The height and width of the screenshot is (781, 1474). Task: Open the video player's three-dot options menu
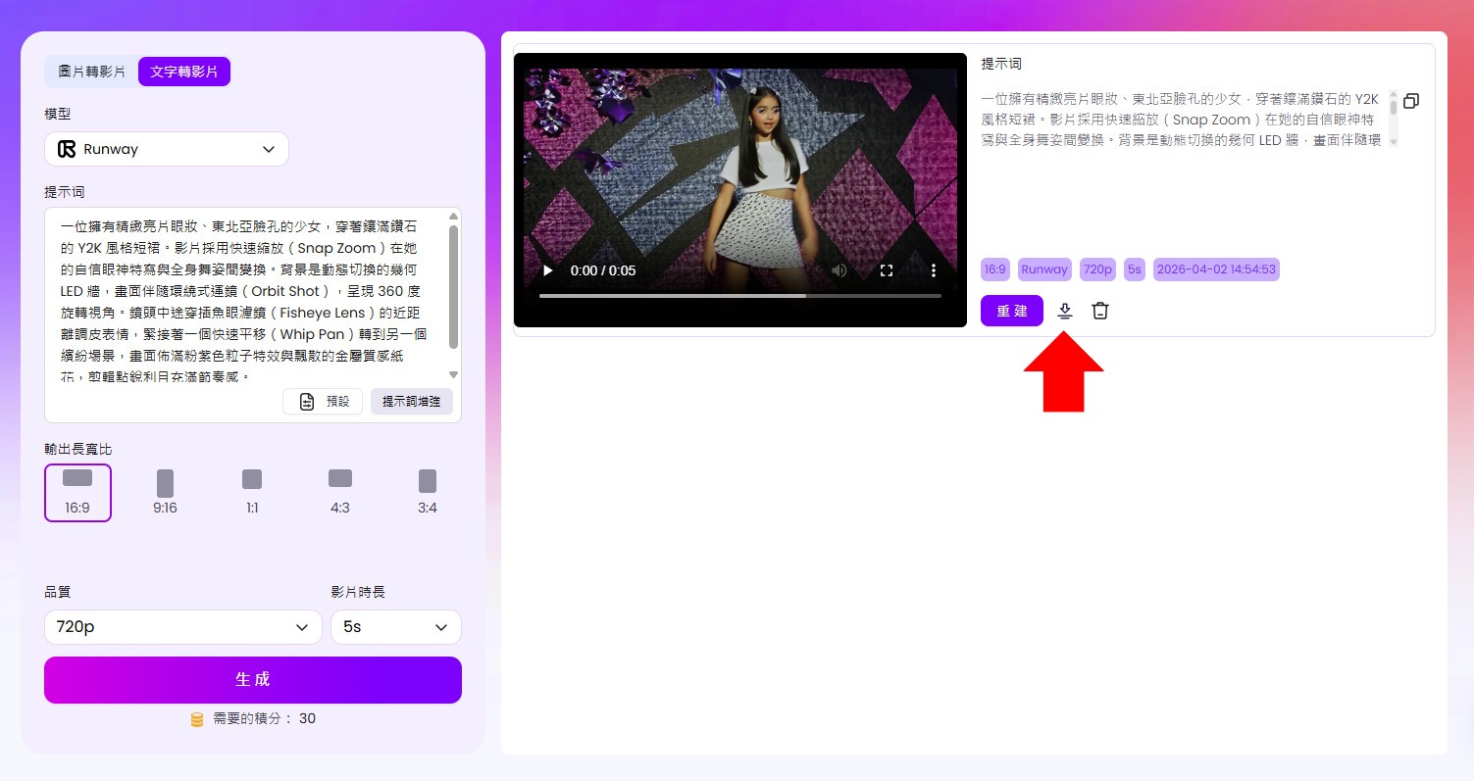[x=933, y=270]
